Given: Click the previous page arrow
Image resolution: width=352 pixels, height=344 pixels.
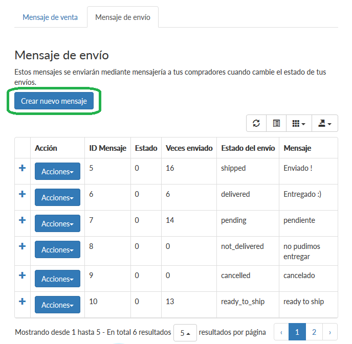Looking at the screenshot, I should pyautogui.click(x=281, y=332).
